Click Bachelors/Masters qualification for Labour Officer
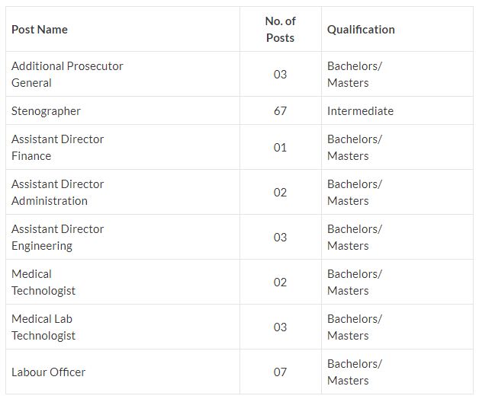Screen dimensions: 479x399 pos(355,372)
